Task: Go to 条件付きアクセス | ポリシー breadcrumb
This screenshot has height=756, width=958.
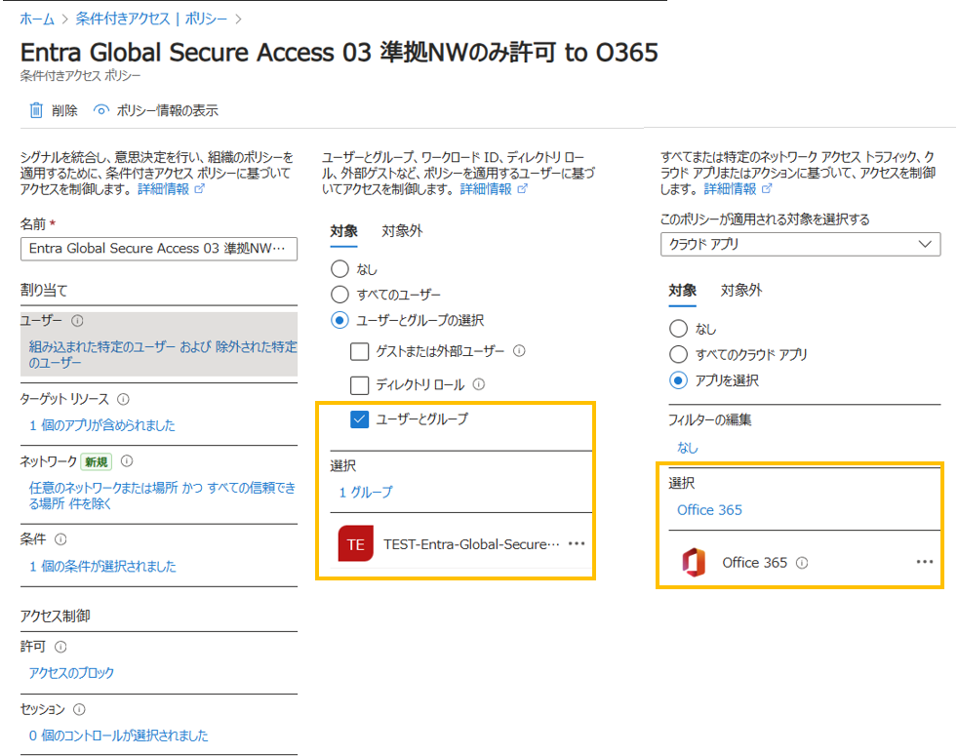Action: 151,20
